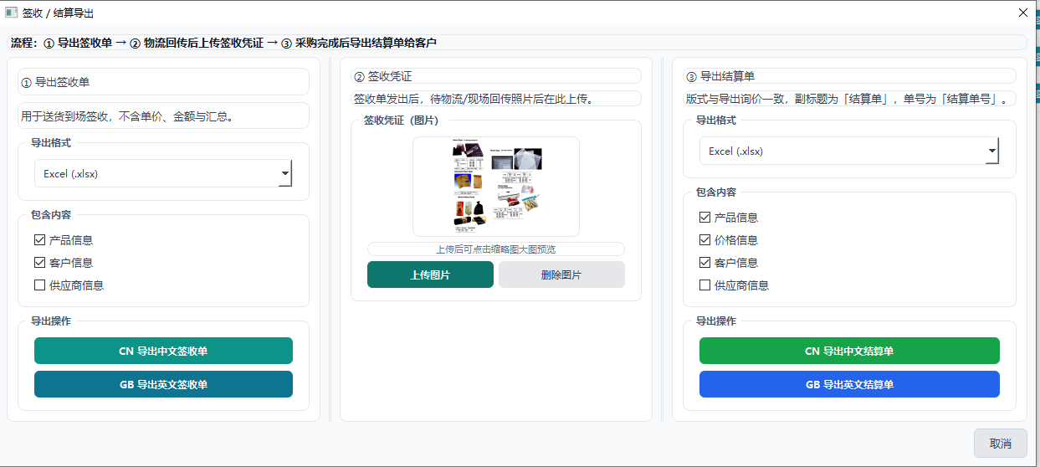Click 导出操作 group label in 导出签收单 panel

51,321
